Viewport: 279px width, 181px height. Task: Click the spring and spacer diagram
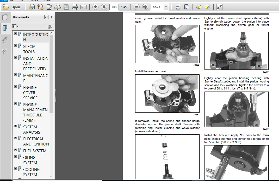167,157
